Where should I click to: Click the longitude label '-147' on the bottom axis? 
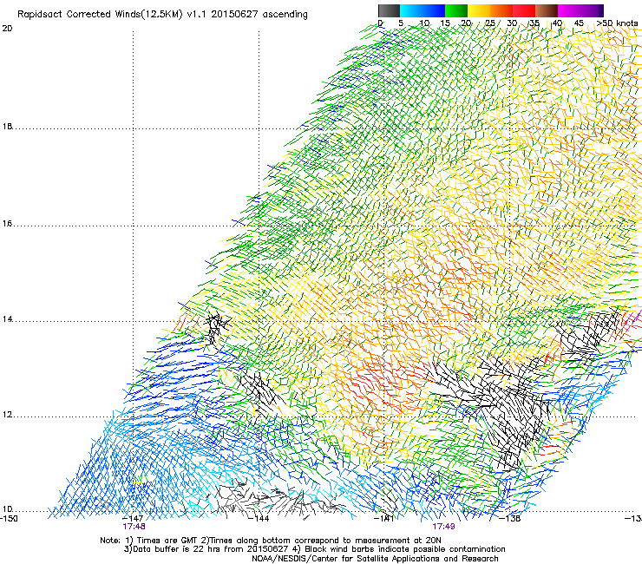(133, 519)
